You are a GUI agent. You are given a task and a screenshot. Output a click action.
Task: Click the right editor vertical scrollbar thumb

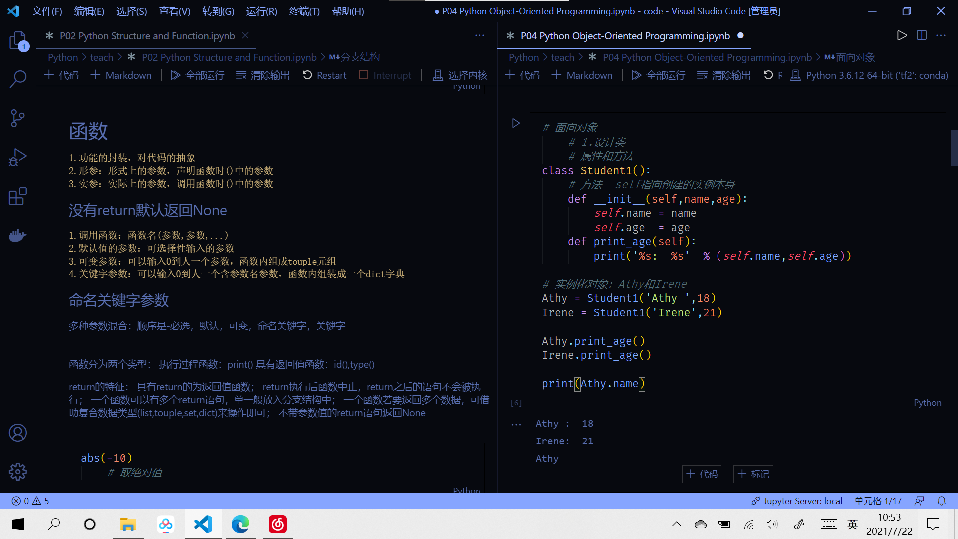(954, 147)
